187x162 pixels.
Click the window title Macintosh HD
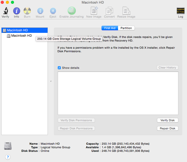93,2
